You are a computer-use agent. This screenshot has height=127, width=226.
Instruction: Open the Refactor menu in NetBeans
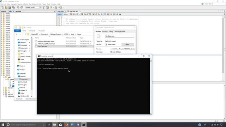pyautogui.click(x=25, y=4)
